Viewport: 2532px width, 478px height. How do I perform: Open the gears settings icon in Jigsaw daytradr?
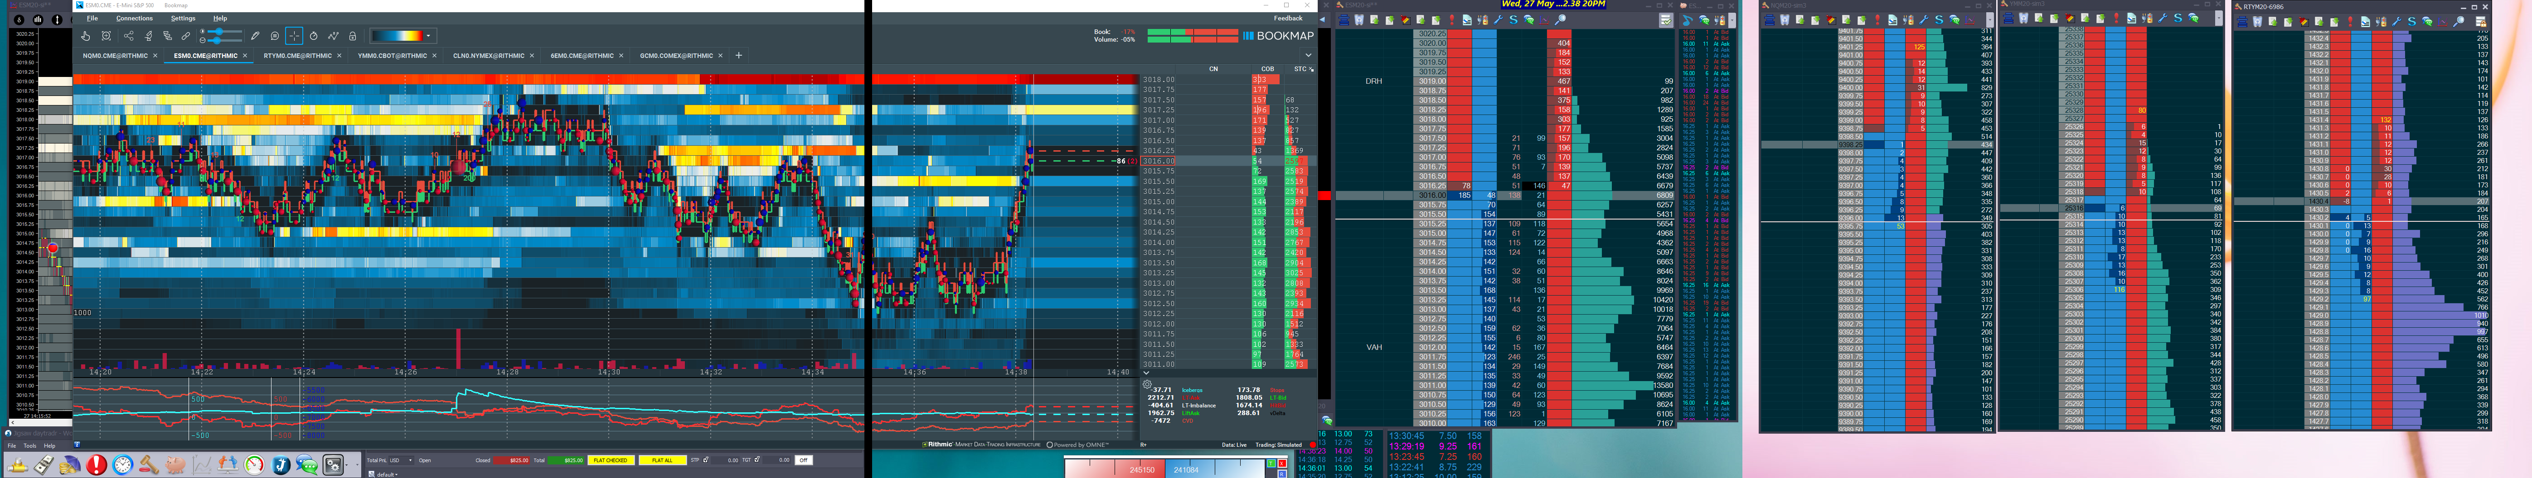[334, 465]
